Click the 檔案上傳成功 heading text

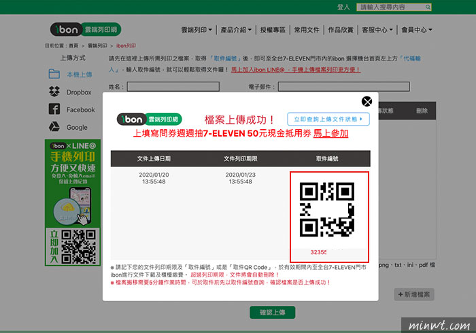point(239,120)
